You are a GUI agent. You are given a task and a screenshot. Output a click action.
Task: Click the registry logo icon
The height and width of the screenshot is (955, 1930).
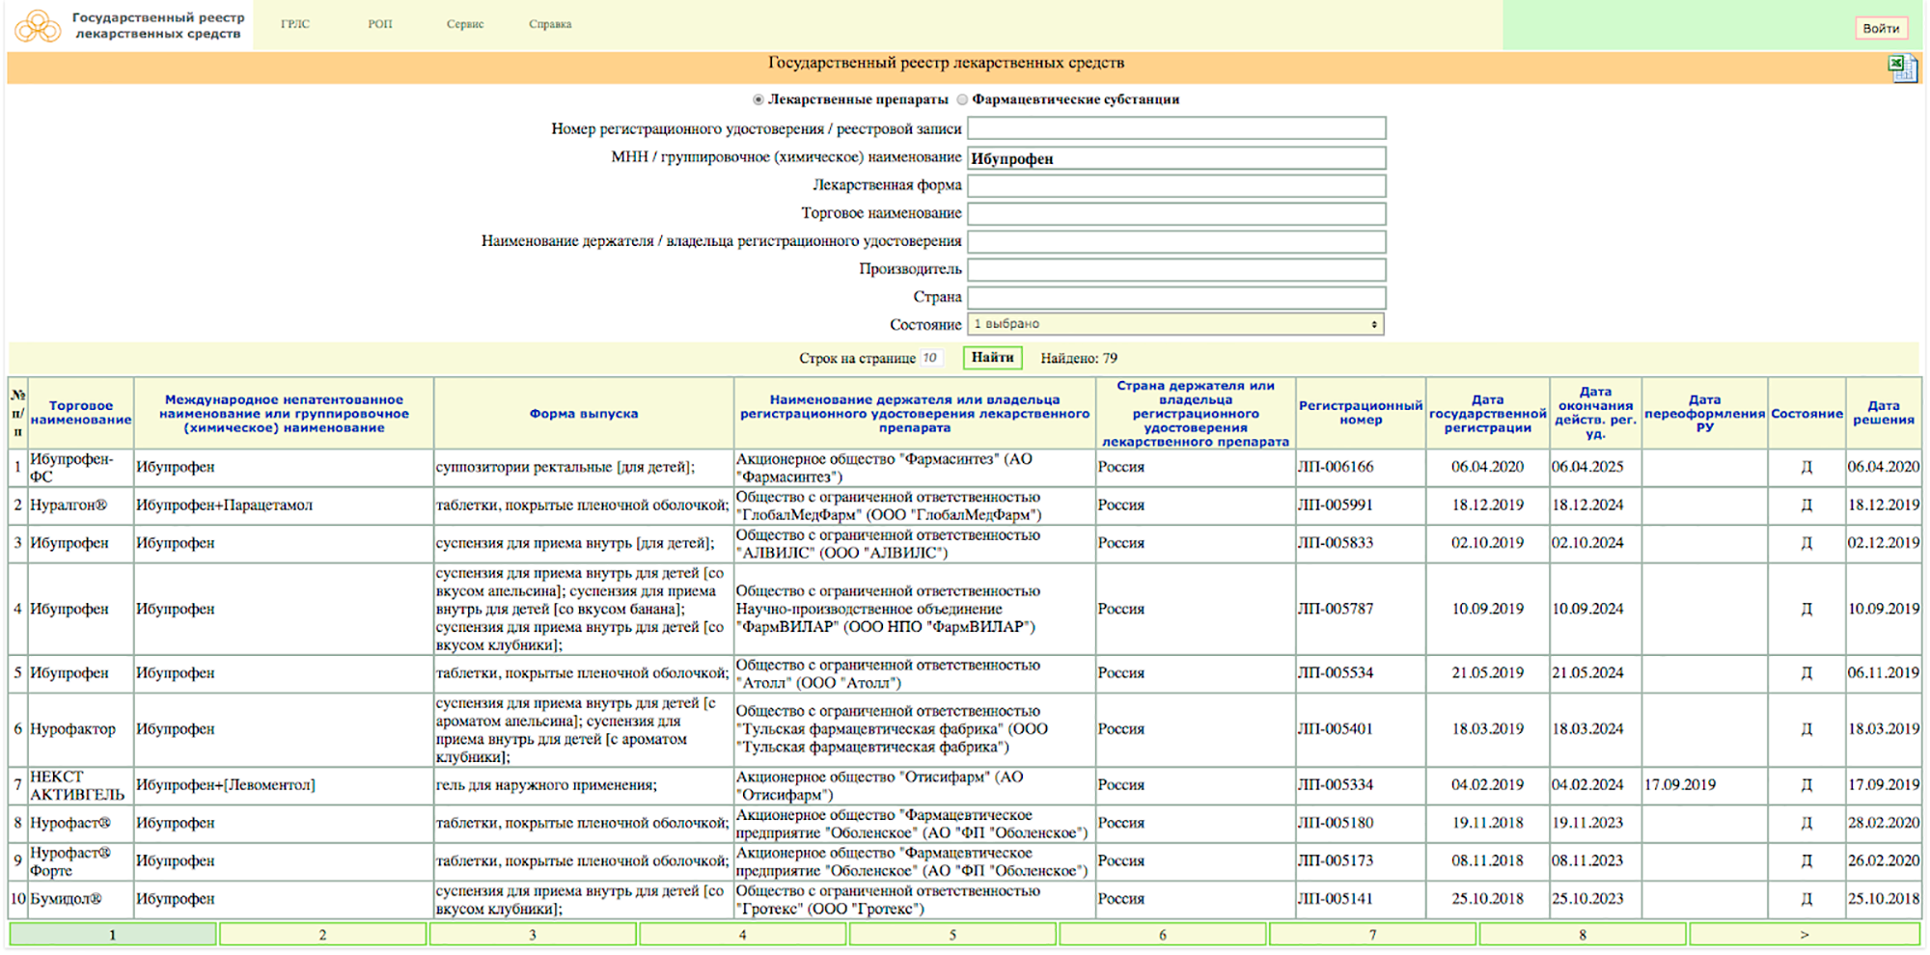pyautogui.click(x=38, y=26)
